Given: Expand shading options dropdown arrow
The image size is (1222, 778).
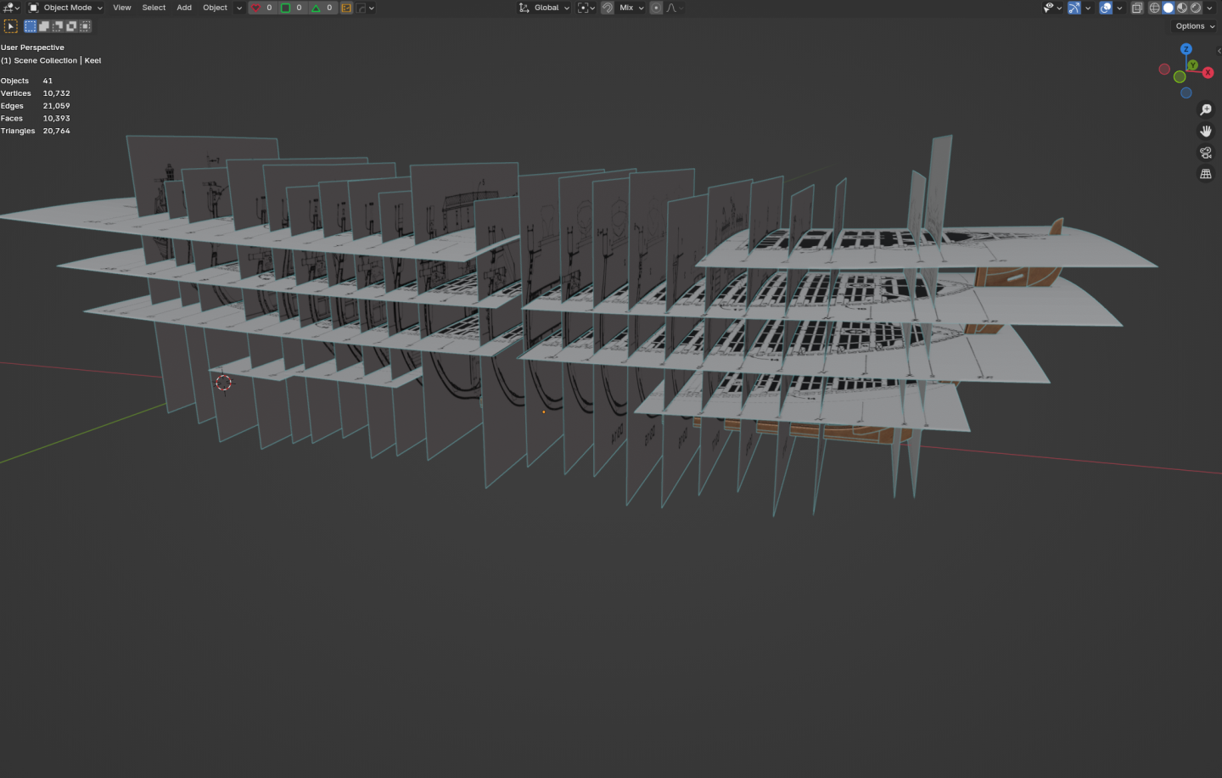Looking at the screenshot, I should click(1211, 8).
